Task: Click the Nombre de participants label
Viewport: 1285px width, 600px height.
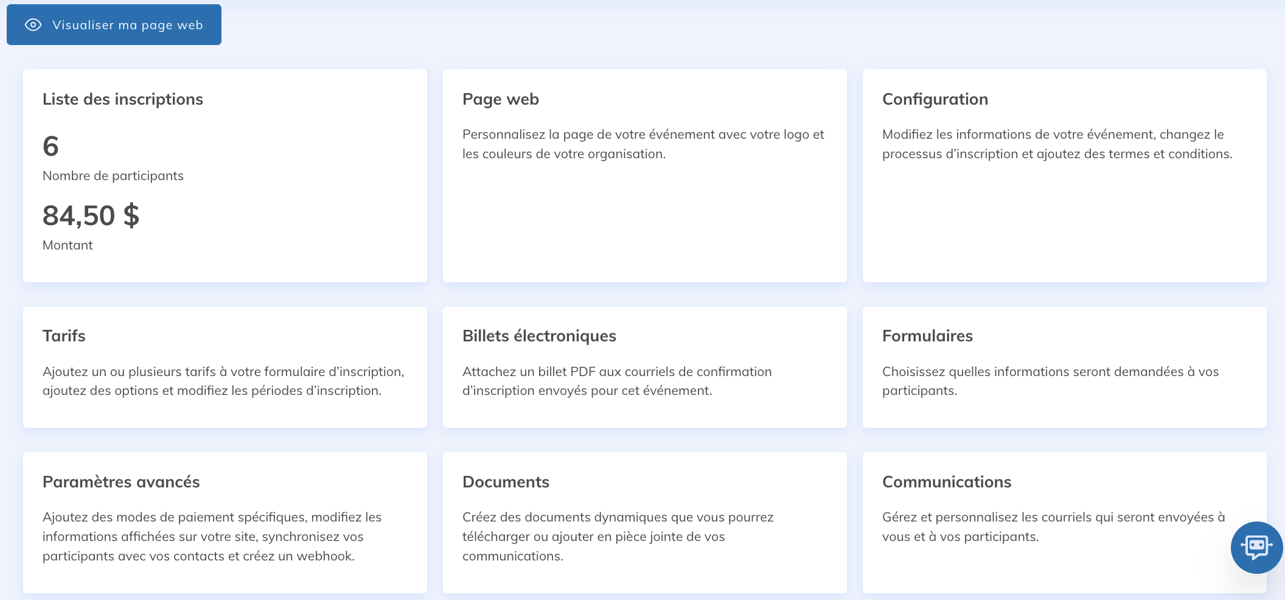Action: click(x=113, y=176)
